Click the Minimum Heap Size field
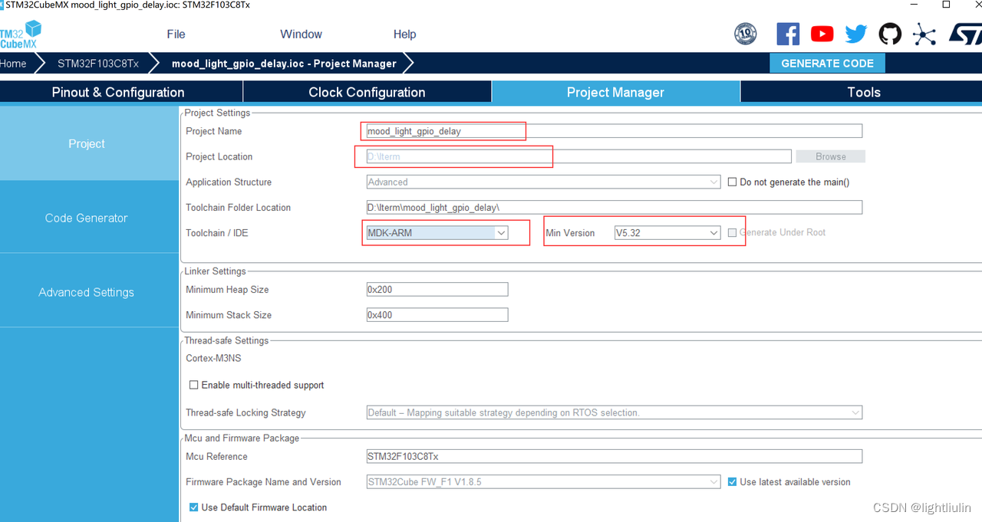Viewport: 982px width, 522px height. click(x=437, y=289)
